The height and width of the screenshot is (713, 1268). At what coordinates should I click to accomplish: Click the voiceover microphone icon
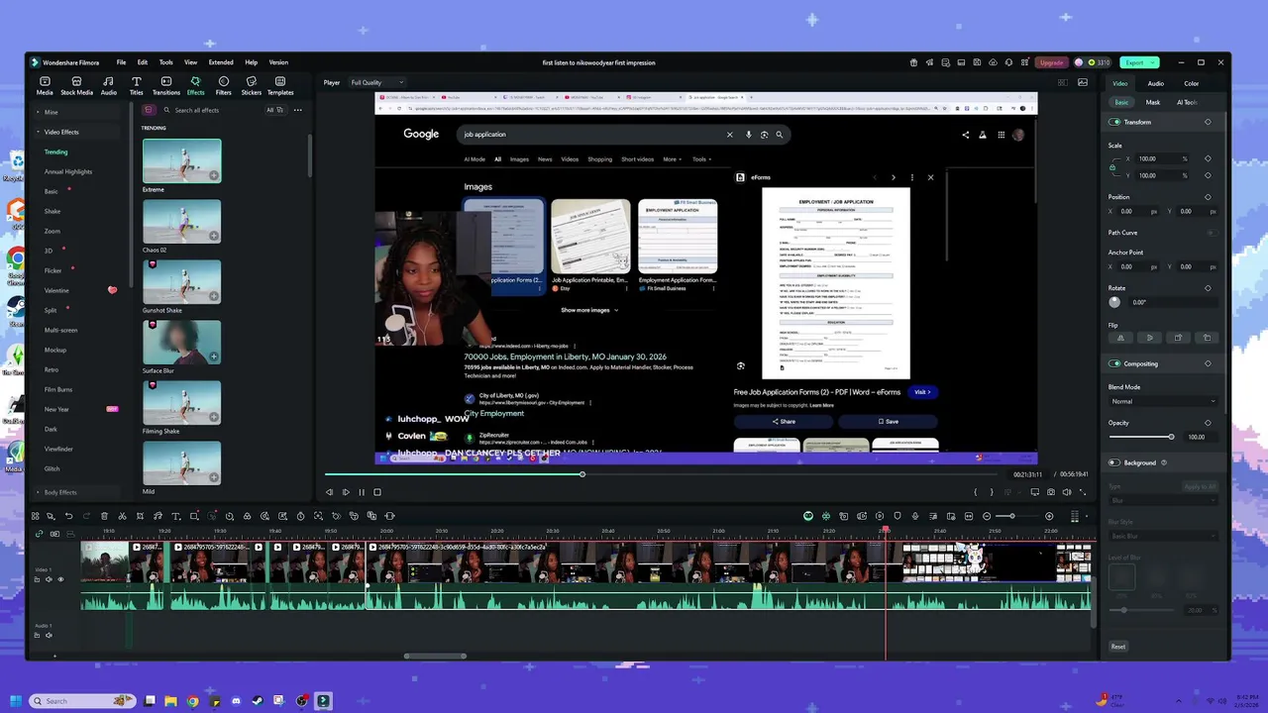click(914, 516)
